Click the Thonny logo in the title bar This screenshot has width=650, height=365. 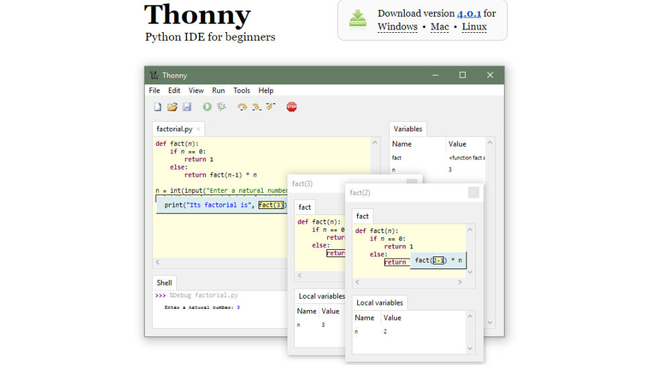[154, 75]
